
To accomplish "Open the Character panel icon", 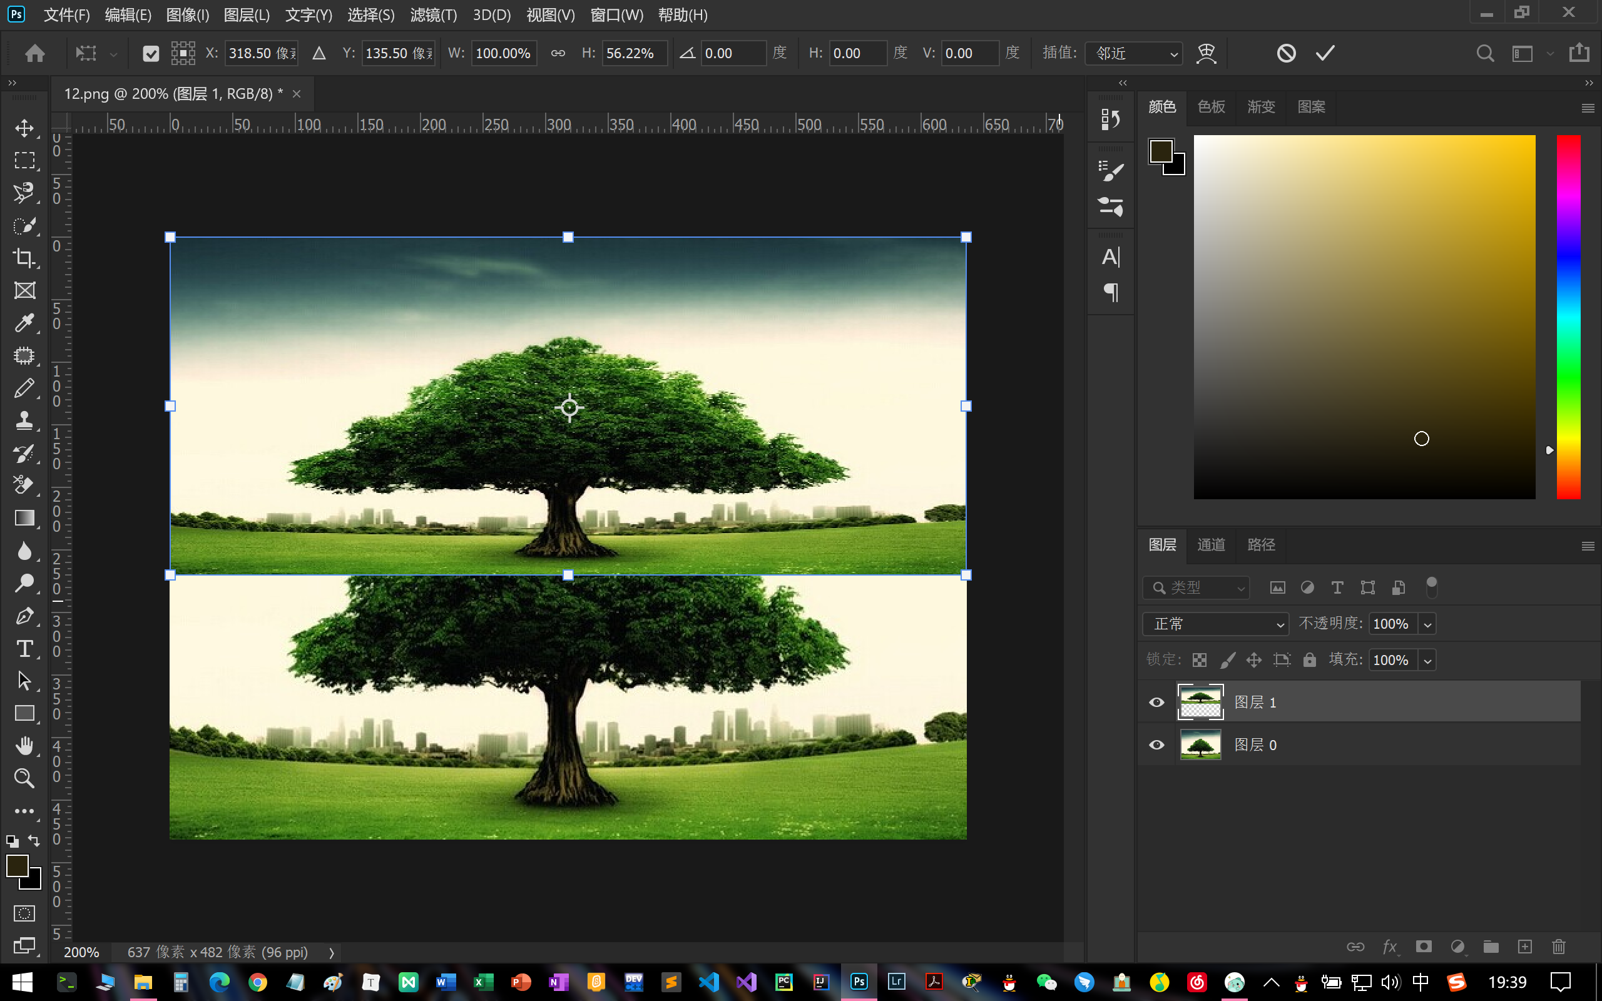I will tap(1111, 257).
